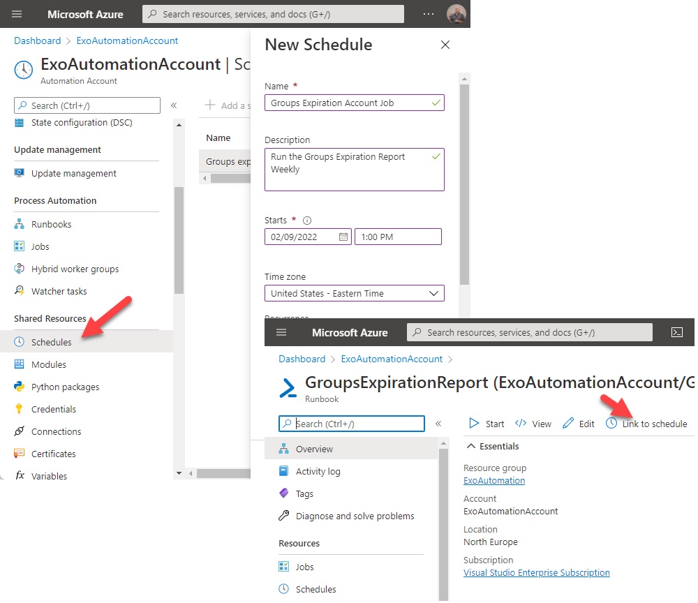Click the Tags icon in runbook menu

[283, 493]
